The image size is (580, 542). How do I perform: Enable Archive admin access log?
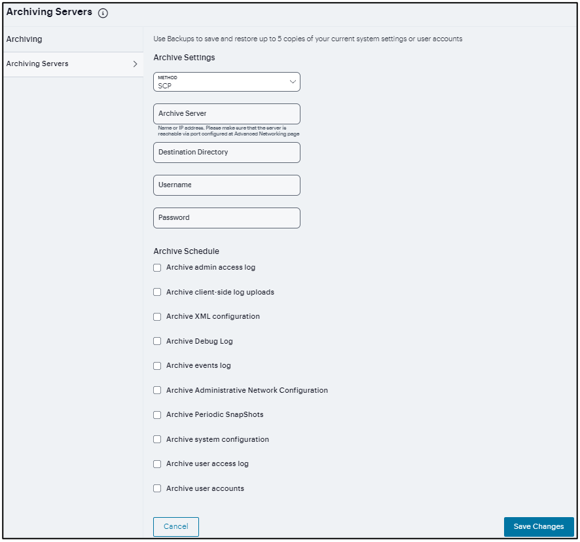[157, 267]
